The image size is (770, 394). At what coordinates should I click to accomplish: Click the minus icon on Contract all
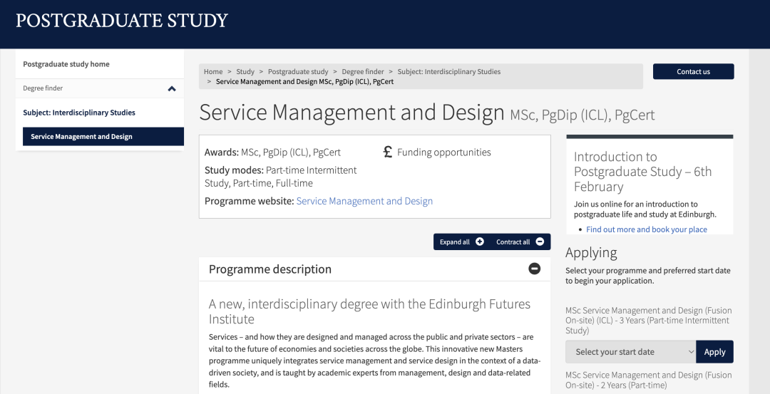(x=540, y=242)
